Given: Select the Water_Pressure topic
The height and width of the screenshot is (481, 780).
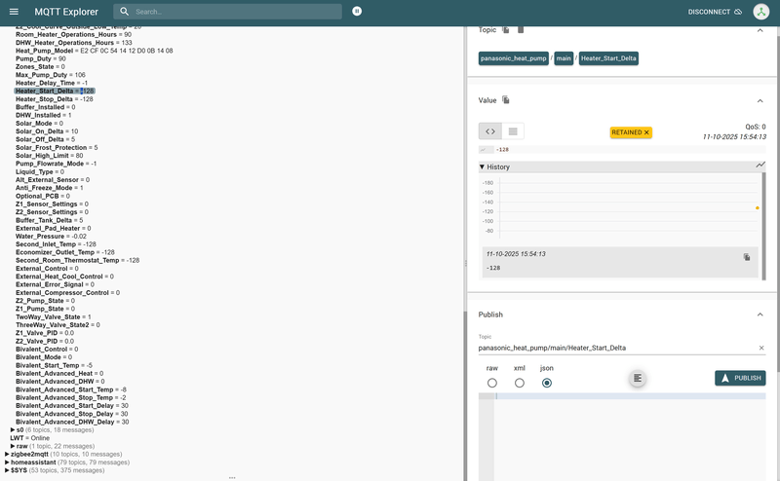Looking at the screenshot, I should coord(51,236).
